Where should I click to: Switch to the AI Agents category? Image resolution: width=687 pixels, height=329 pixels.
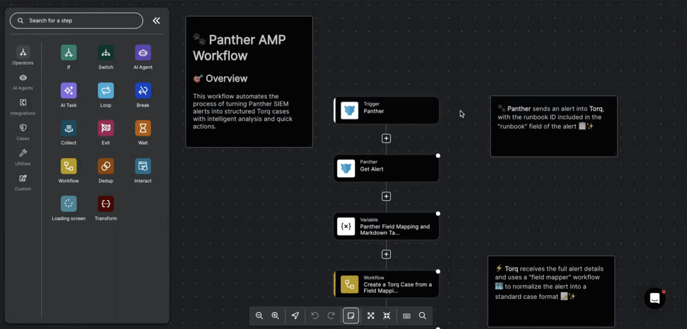tap(23, 81)
